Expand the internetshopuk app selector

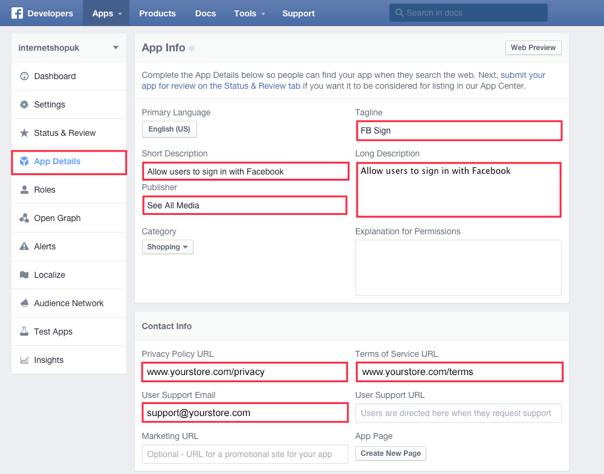(x=69, y=48)
